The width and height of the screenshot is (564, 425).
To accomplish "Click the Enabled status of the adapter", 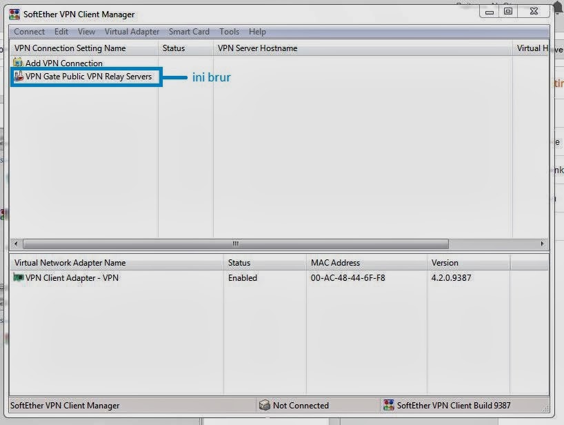I will [x=243, y=278].
